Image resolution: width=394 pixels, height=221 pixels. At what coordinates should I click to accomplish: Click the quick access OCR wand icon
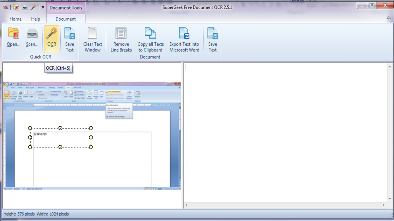pos(33,8)
